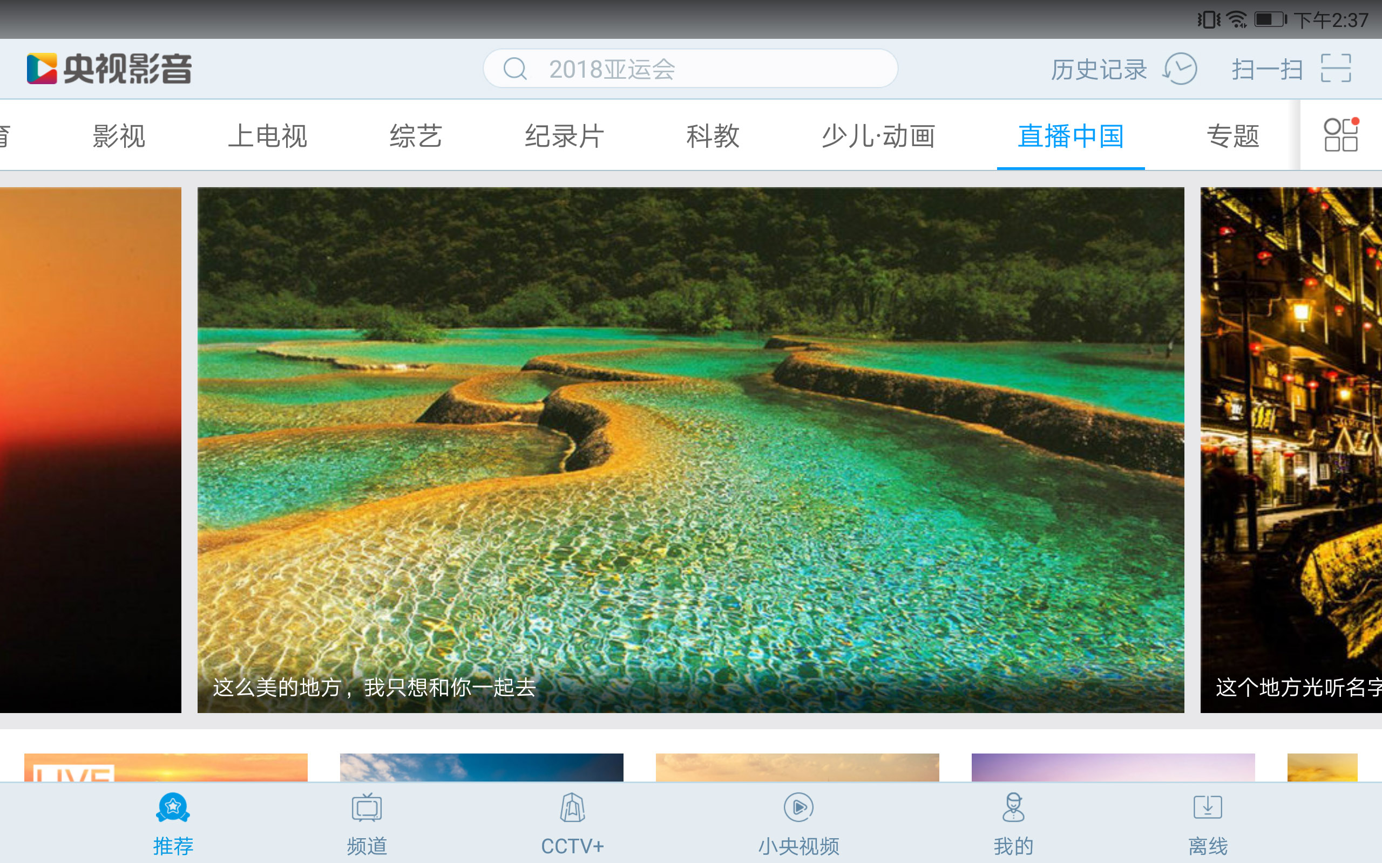Focus the 2018亚运会 search field
Viewport: 1382px width, 863px height.
690,69
